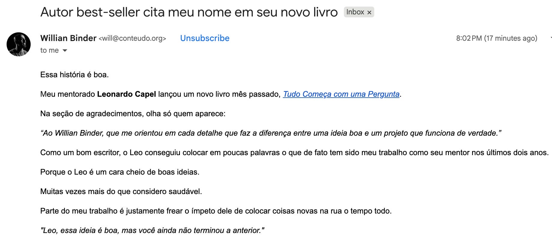552x236 pixels.
Task: Click the paragraph starting "Parte do meu trabalho"
Action: coord(216,211)
